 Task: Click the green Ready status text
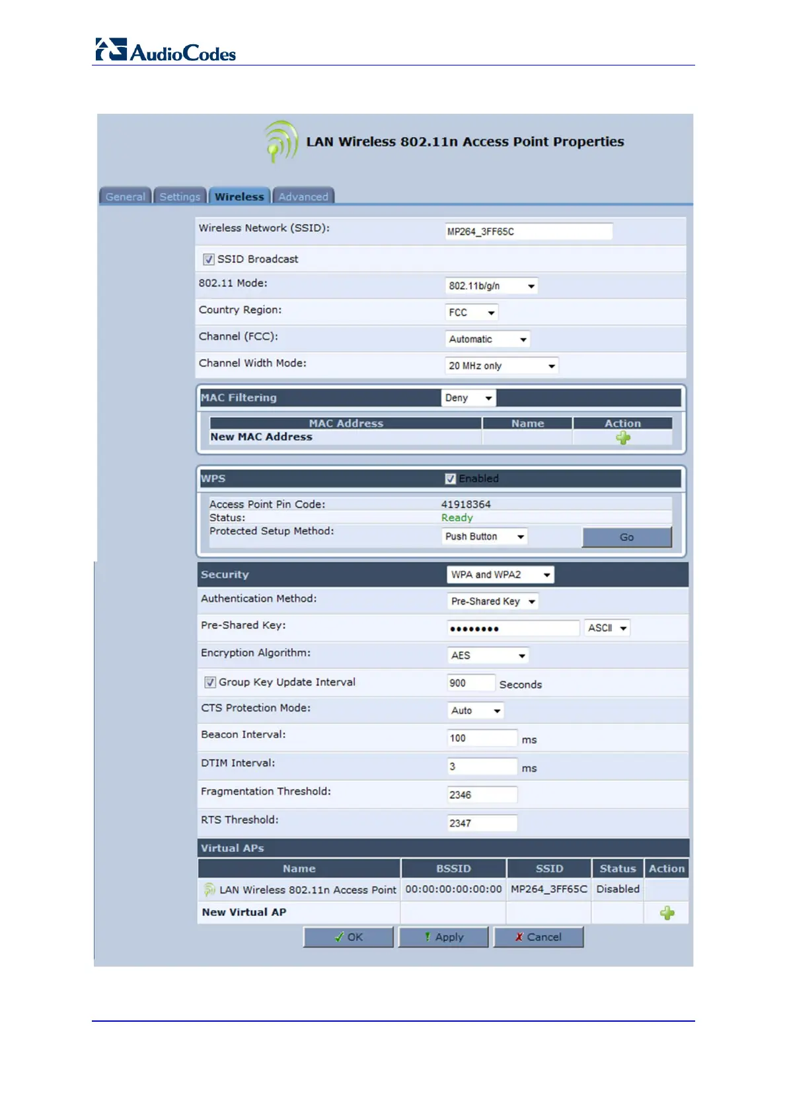pyautogui.click(x=457, y=518)
